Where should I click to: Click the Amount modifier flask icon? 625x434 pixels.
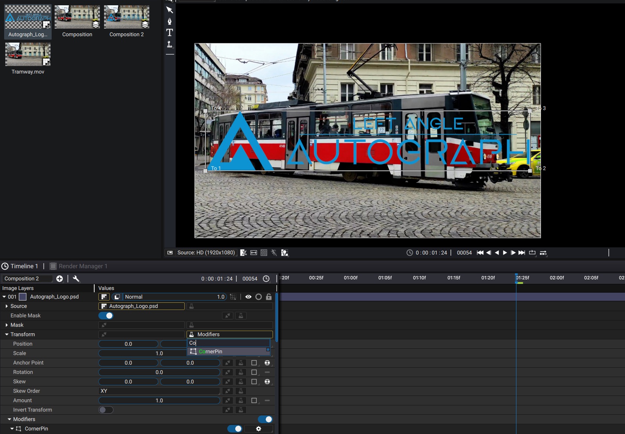pos(241,400)
